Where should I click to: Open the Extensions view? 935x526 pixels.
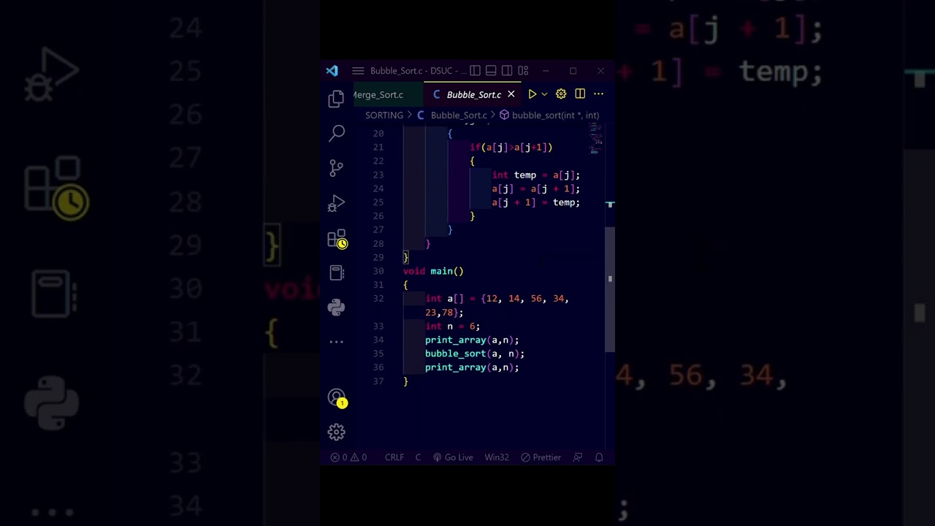(x=337, y=239)
